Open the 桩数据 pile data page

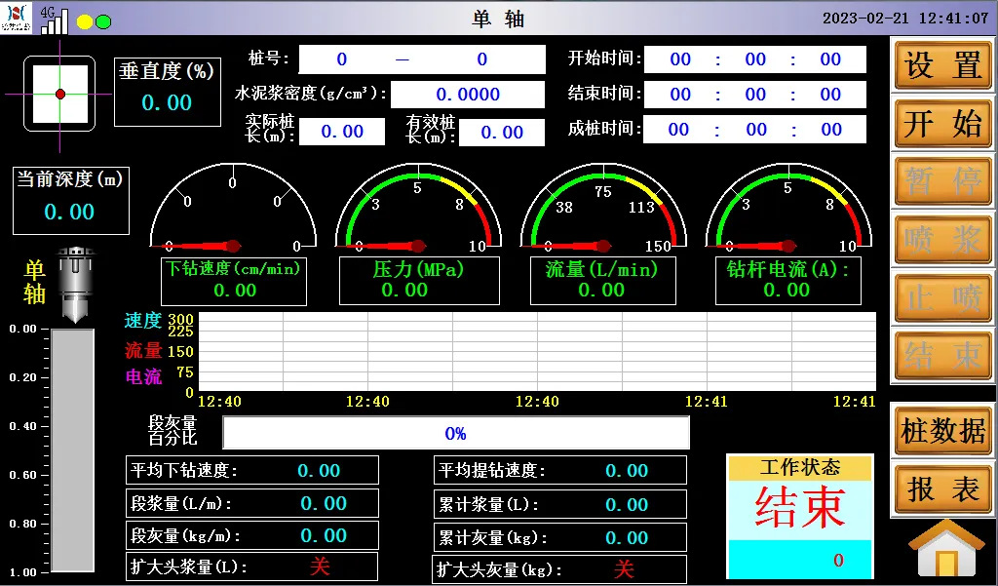tap(942, 431)
